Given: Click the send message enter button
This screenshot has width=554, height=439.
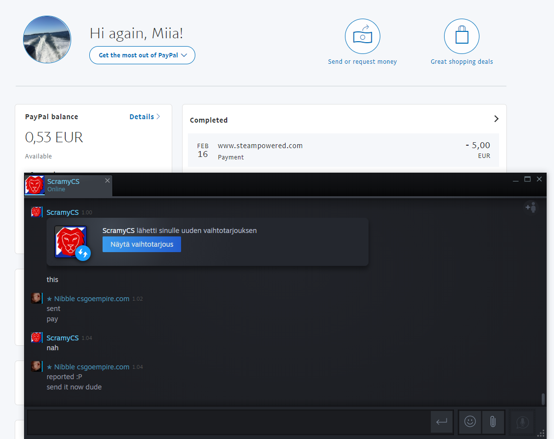Looking at the screenshot, I should click(442, 421).
